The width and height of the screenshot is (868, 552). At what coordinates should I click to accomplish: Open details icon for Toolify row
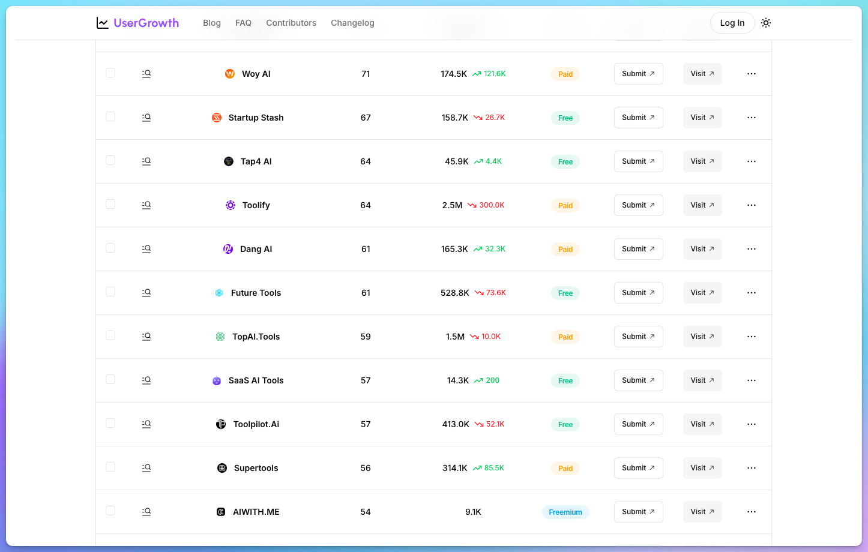tap(146, 205)
